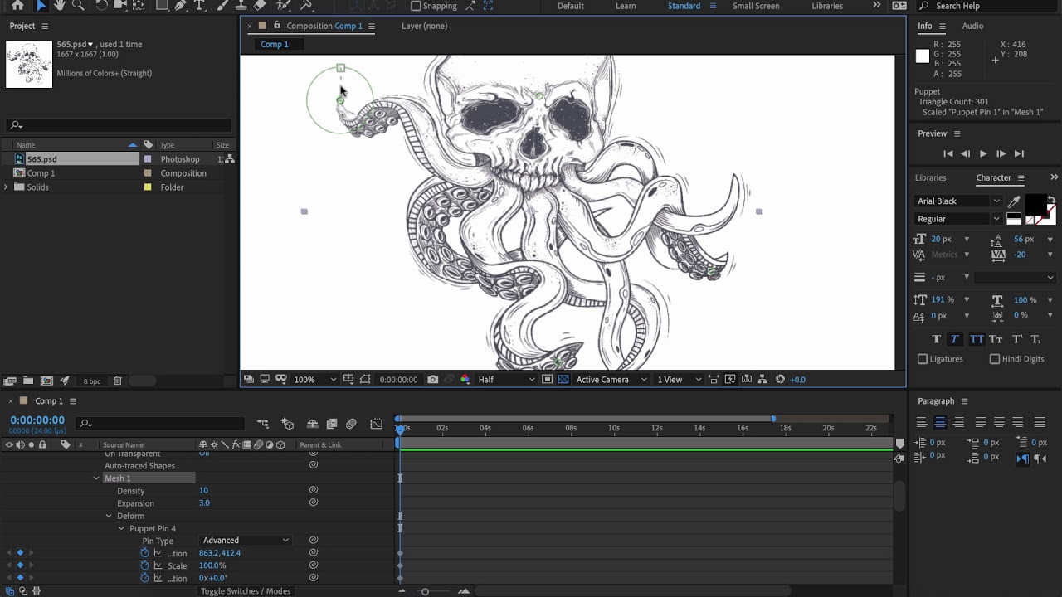
Task: Click the timeline current time 0:00:00:00
Action: pos(37,420)
